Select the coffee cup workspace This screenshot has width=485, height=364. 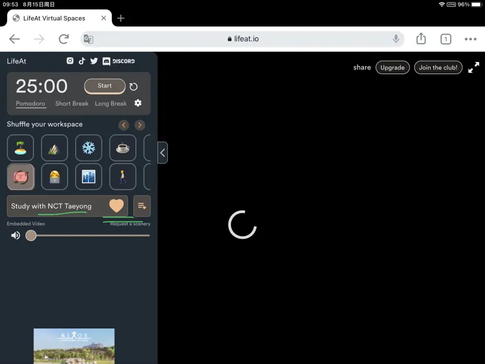click(123, 148)
